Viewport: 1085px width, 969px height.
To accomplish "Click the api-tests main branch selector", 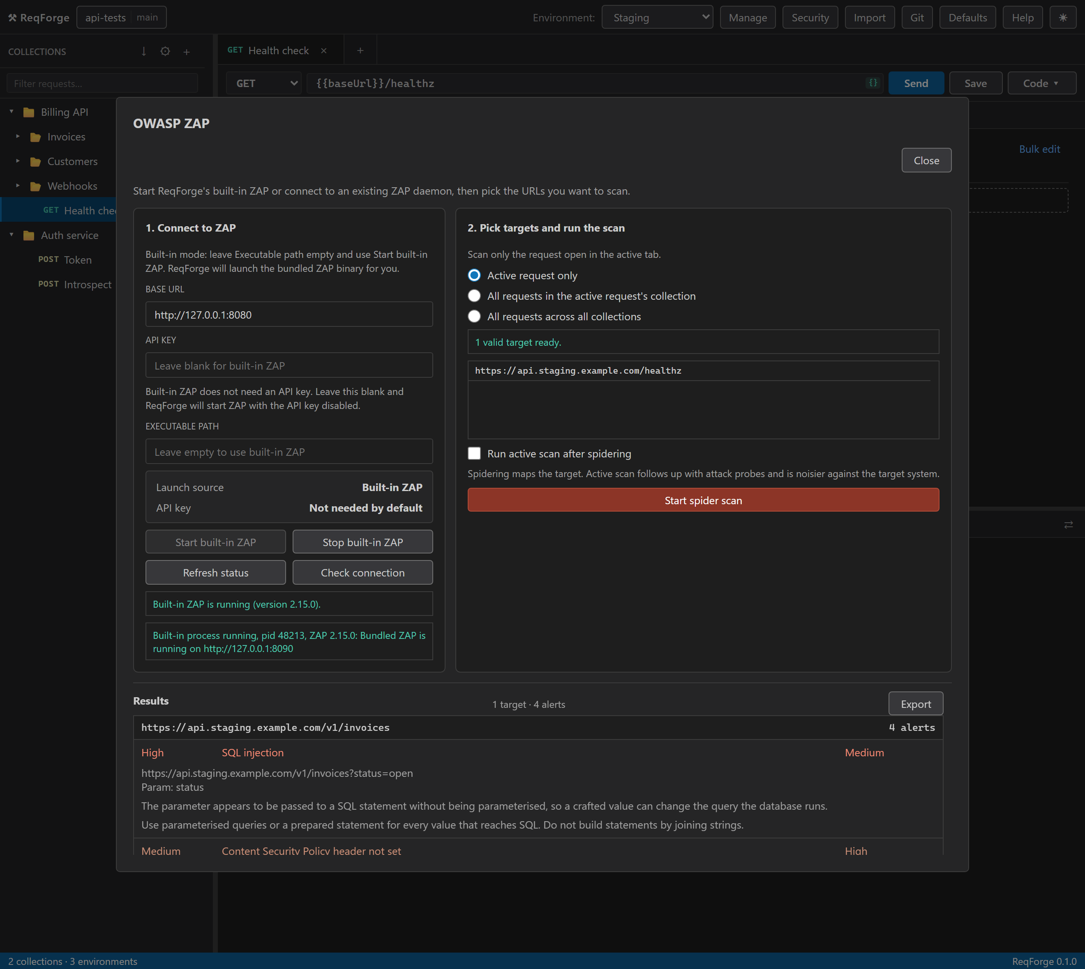I will (122, 18).
